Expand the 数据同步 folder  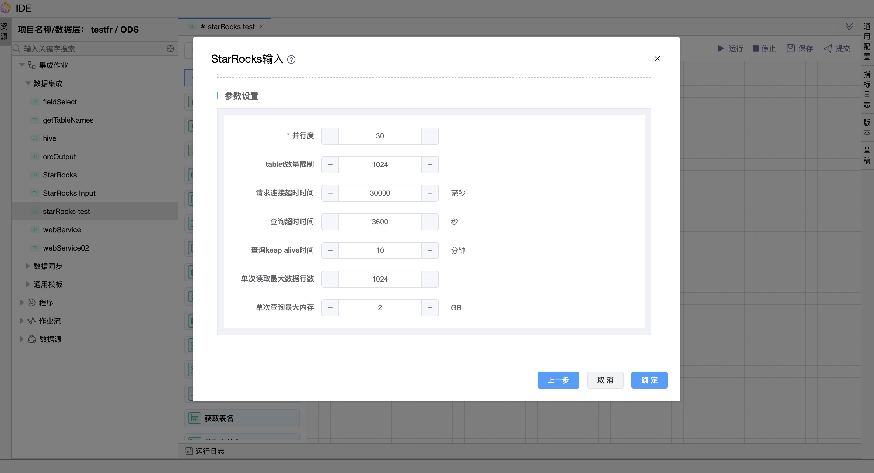pyautogui.click(x=28, y=266)
